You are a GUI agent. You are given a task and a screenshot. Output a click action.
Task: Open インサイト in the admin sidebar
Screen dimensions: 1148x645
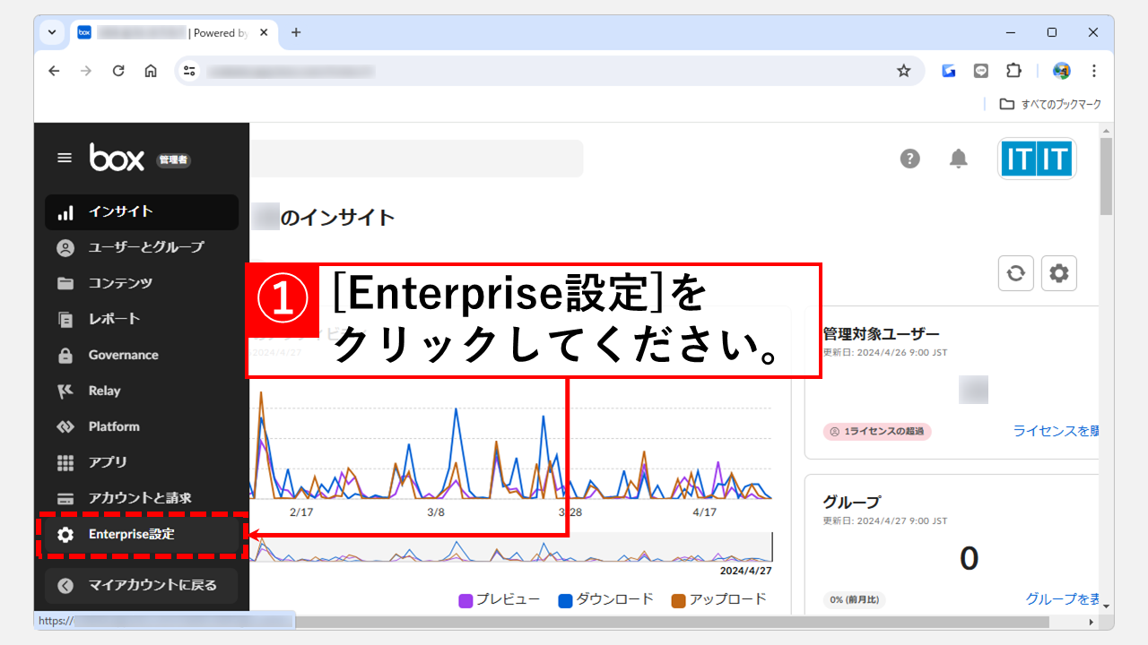click(142, 212)
